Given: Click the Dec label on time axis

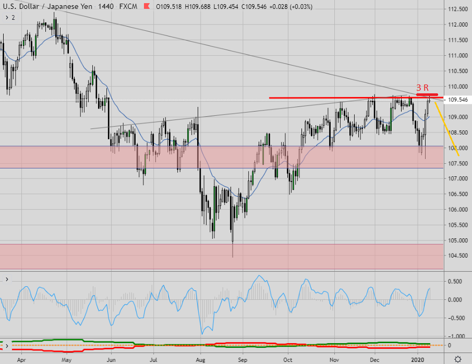Looking at the screenshot, I should point(374,360).
